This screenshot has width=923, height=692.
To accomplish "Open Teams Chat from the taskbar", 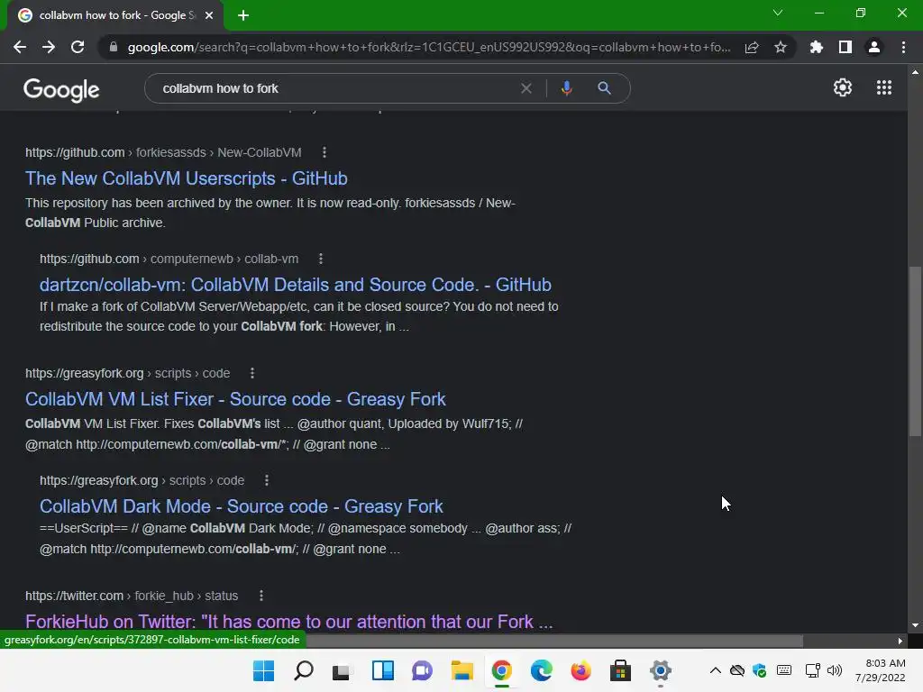I will (x=422, y=670).
